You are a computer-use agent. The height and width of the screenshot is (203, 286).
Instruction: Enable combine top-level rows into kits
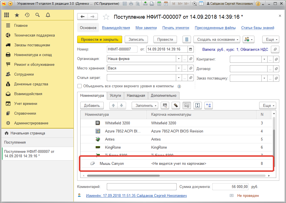[x=79, y=86]
